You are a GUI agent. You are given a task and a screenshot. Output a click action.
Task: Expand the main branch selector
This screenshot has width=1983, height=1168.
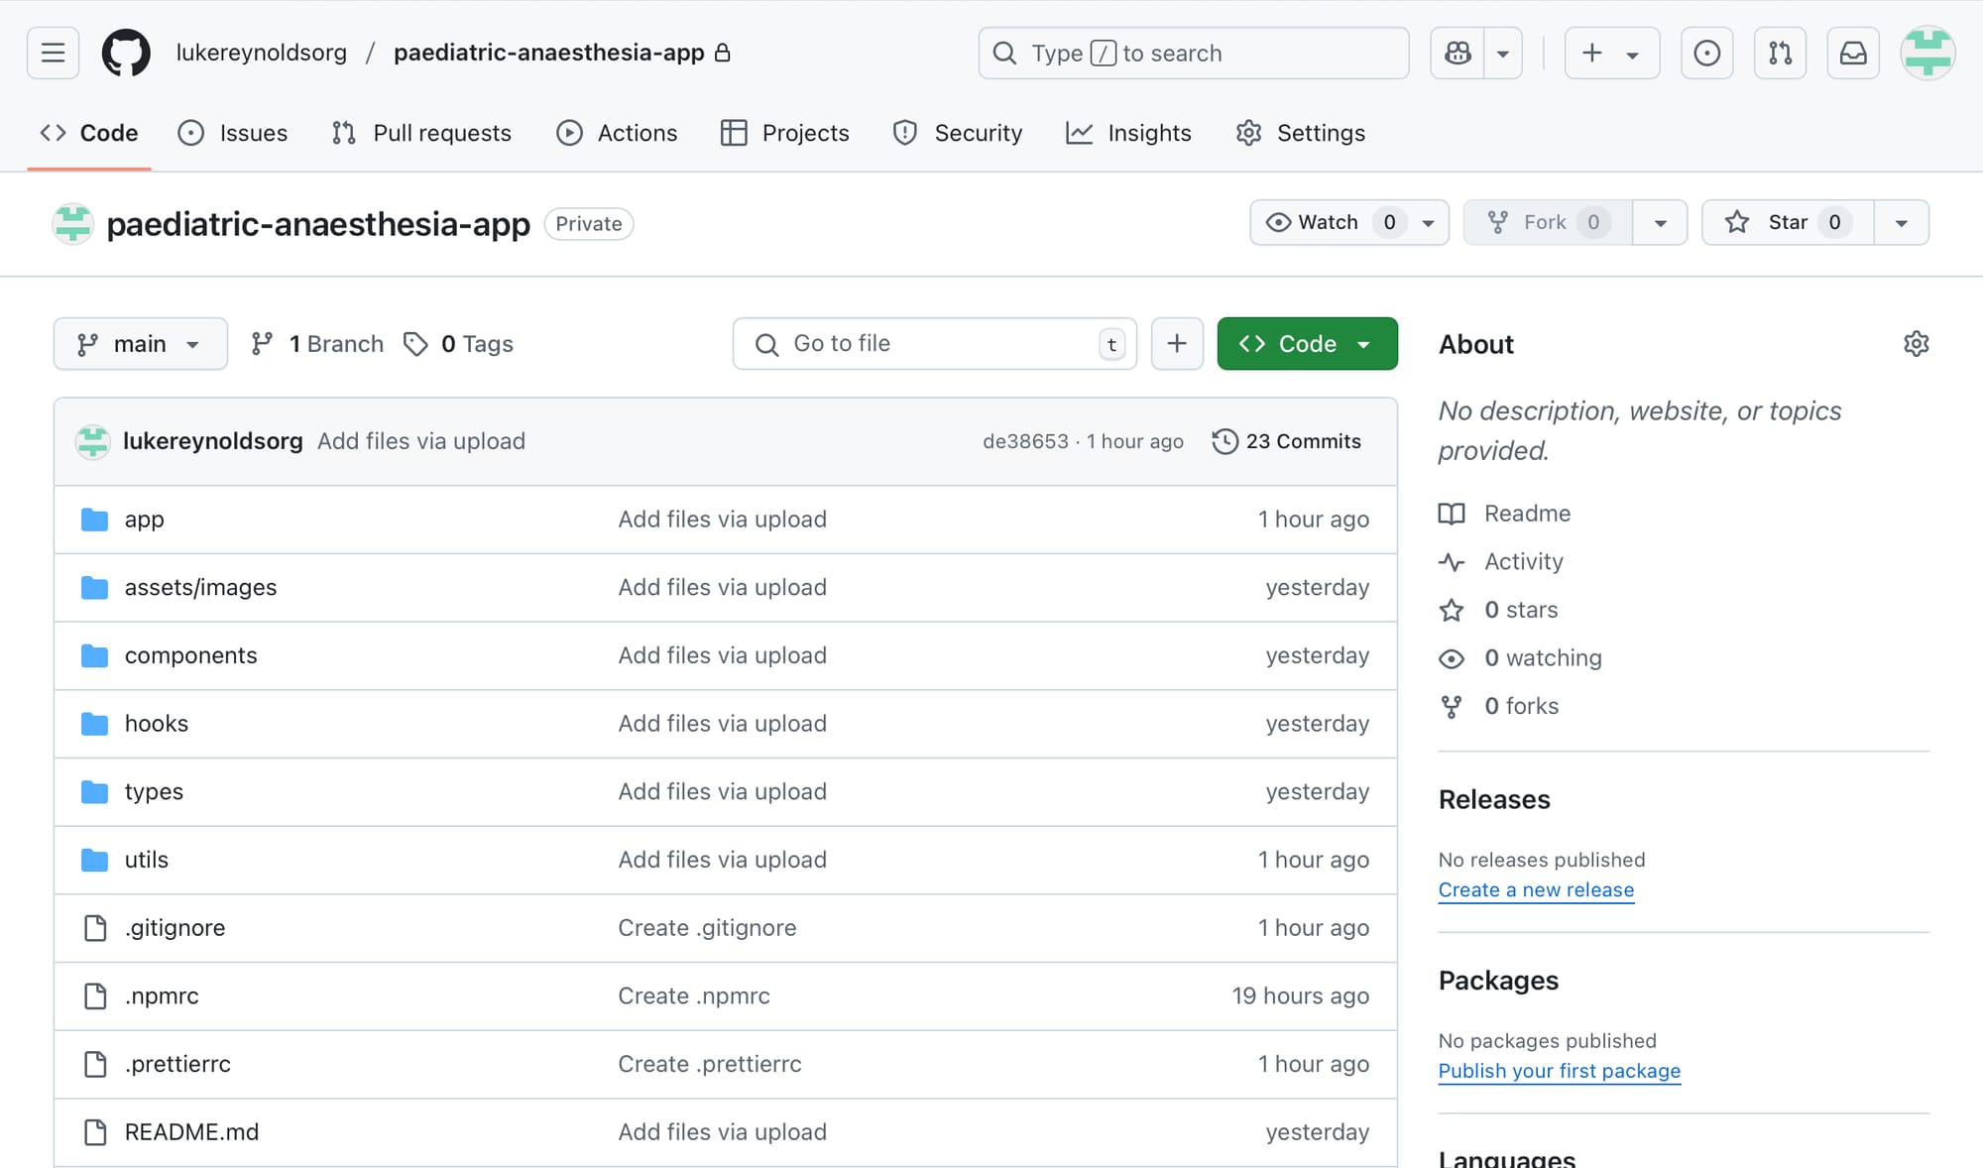pos(140,344)
